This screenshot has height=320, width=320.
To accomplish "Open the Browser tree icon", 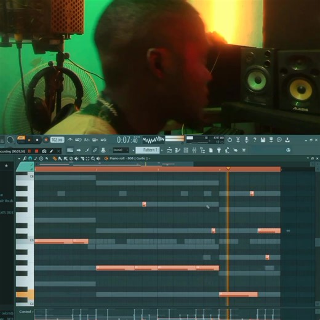I will click(x=202, y=150).
